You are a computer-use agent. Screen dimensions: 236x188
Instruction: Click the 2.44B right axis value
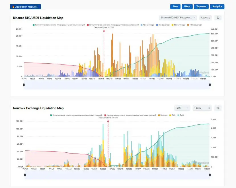[214, 119]
